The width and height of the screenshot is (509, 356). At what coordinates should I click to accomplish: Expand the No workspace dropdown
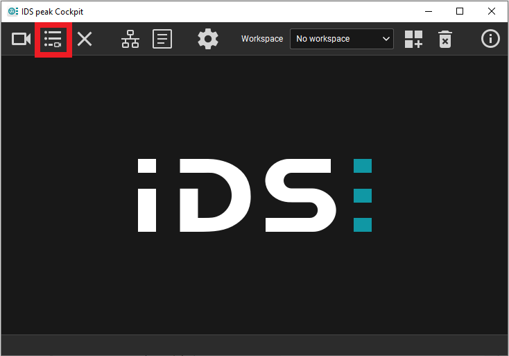tap(341, 39)
